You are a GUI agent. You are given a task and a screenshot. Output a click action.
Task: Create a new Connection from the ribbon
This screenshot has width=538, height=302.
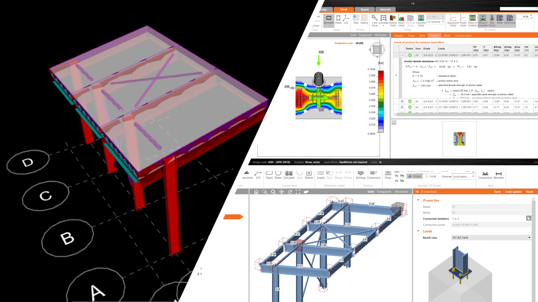coord(485,175)
